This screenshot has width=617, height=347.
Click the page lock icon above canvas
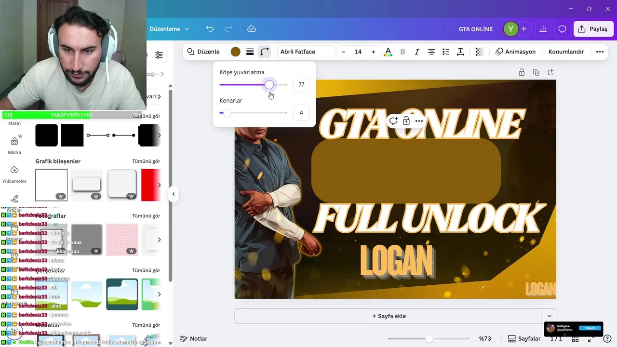(522, 72)
